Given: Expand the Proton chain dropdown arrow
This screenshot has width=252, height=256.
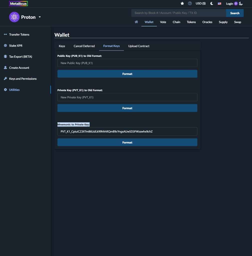Looking at the screenshot, I should (x=40, y=17).
